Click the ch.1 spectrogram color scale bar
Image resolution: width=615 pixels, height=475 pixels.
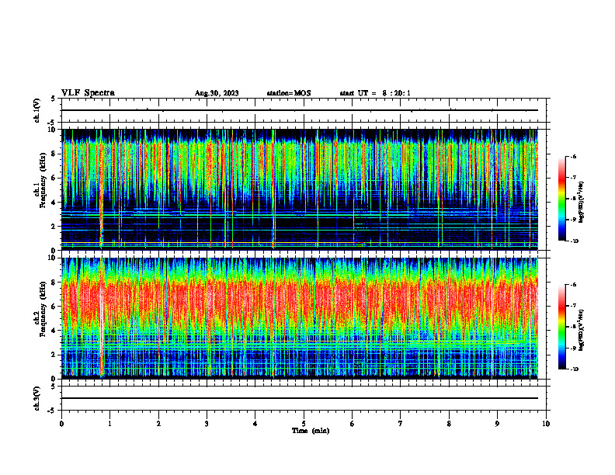[x=561, y=199]
